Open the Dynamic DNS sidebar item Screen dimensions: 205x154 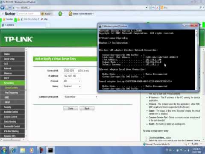[12, 136]
